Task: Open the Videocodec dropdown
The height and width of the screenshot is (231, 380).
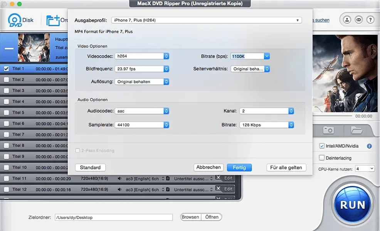Action: pos(142,56)
